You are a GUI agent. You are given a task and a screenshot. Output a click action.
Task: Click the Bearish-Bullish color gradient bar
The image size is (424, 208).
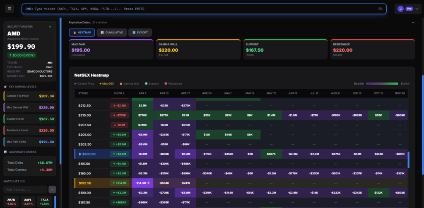pyautogui.click(x=382, y=83)
